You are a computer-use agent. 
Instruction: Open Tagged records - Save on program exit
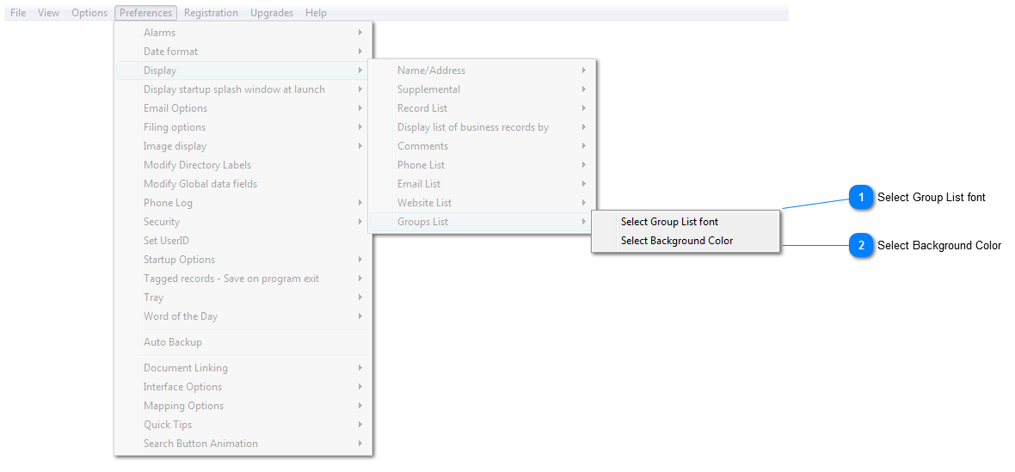point(243,279)
